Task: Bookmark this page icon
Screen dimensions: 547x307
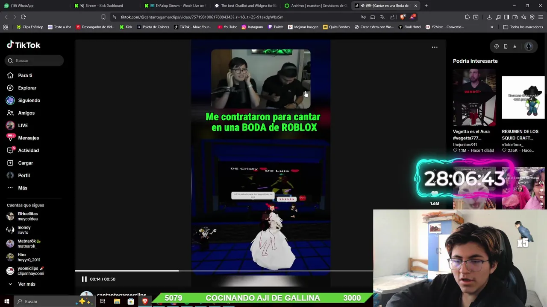Action: [103, 17]
